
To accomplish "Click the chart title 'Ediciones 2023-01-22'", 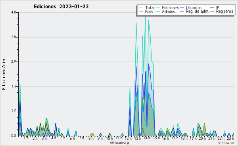I will point(61,7).
